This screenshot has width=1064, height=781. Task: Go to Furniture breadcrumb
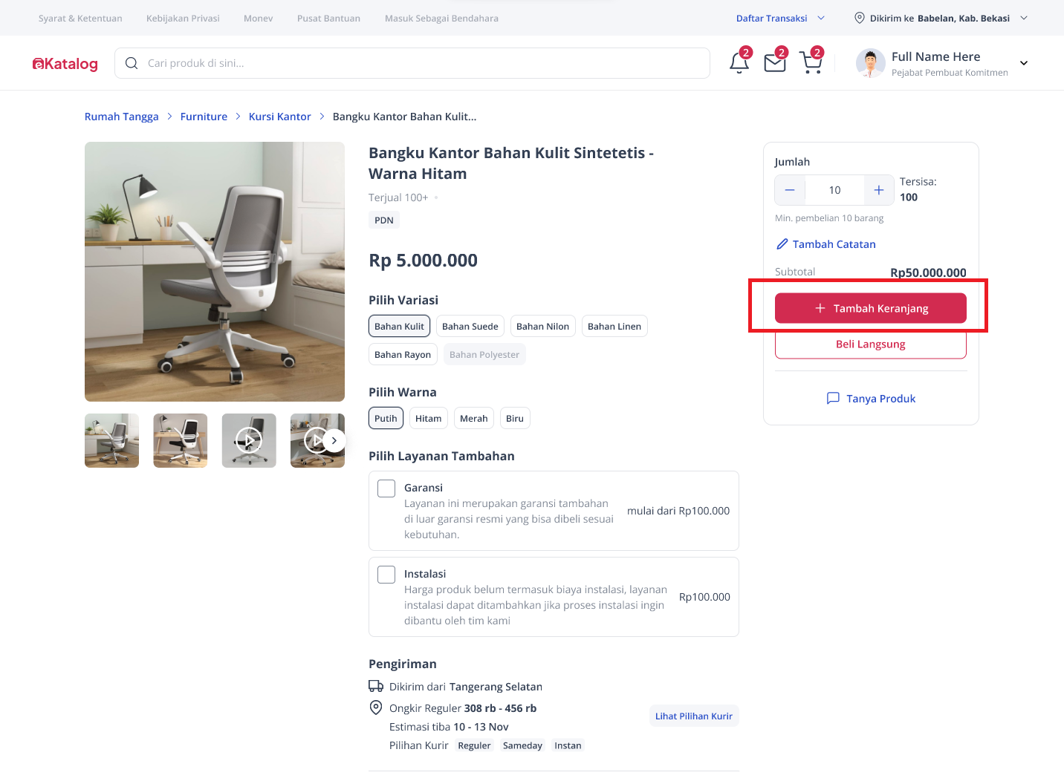pos(204,117)
